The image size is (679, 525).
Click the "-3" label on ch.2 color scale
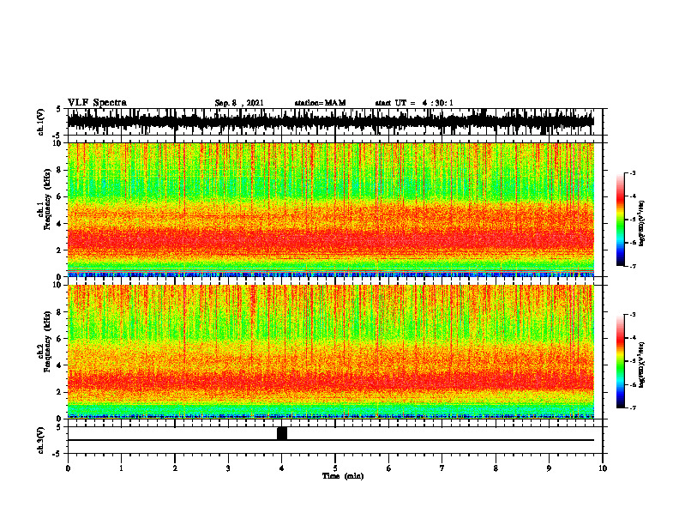[633, 315]
